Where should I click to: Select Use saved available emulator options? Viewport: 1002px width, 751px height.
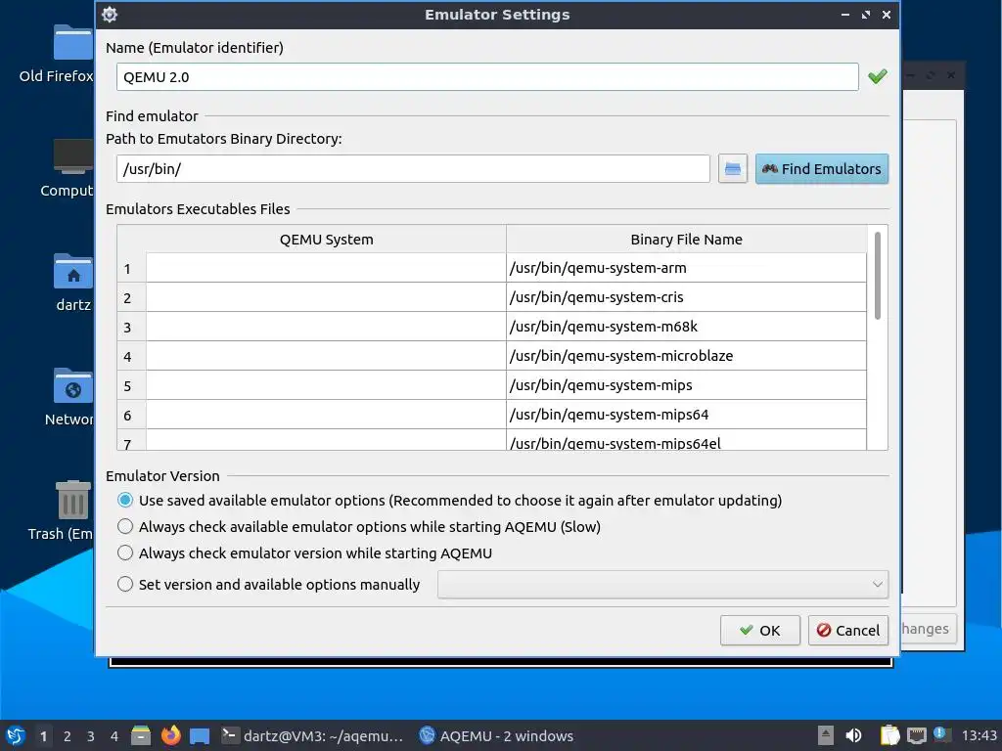tap(450, 500)
